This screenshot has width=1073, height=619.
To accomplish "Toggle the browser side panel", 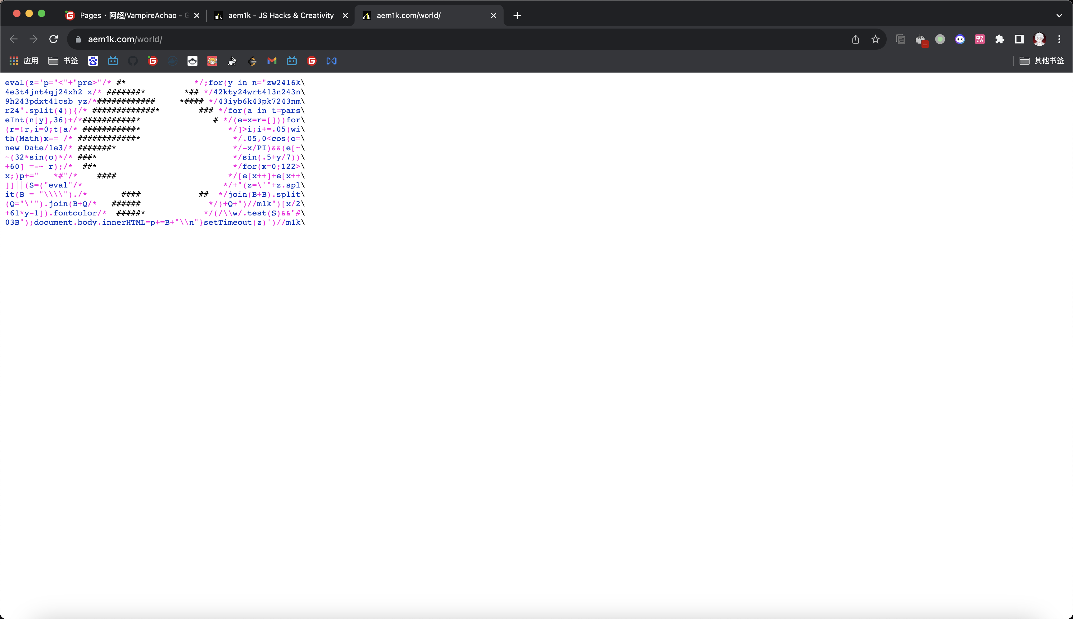I will click(x=1019, y=39).
